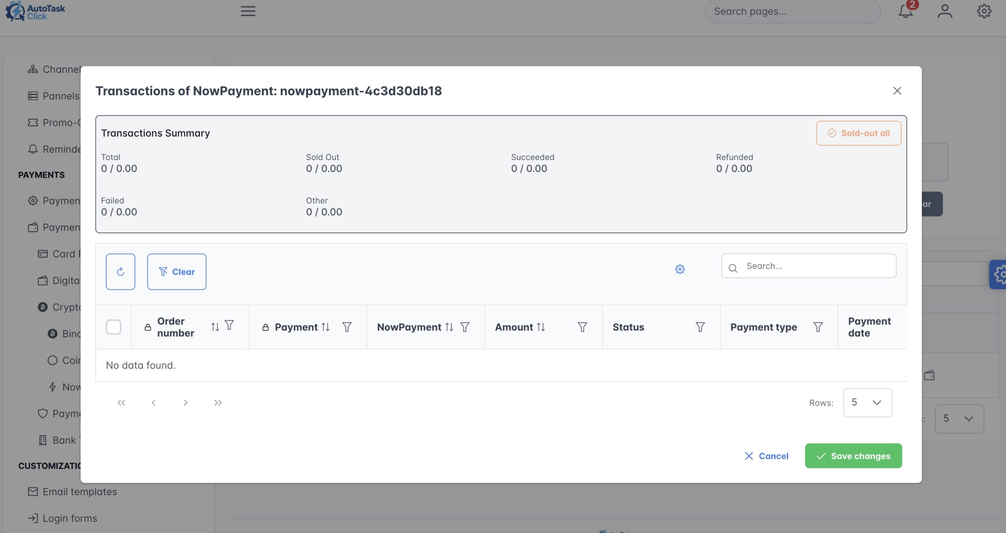Open the user profile icon
The height and width of the screenshot is (533, 1006).
[945, 11]
